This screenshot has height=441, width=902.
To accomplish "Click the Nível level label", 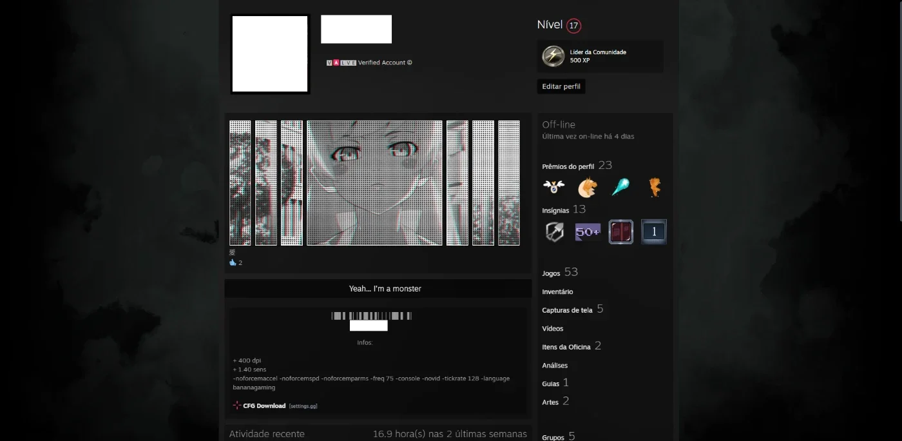I will pyautogui.click(x=550, y=25).
